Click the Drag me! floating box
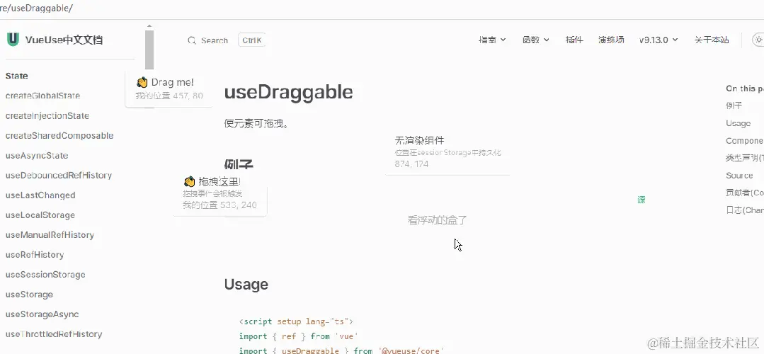The height and width of the screenshot is (354, 764). [169, 88]
